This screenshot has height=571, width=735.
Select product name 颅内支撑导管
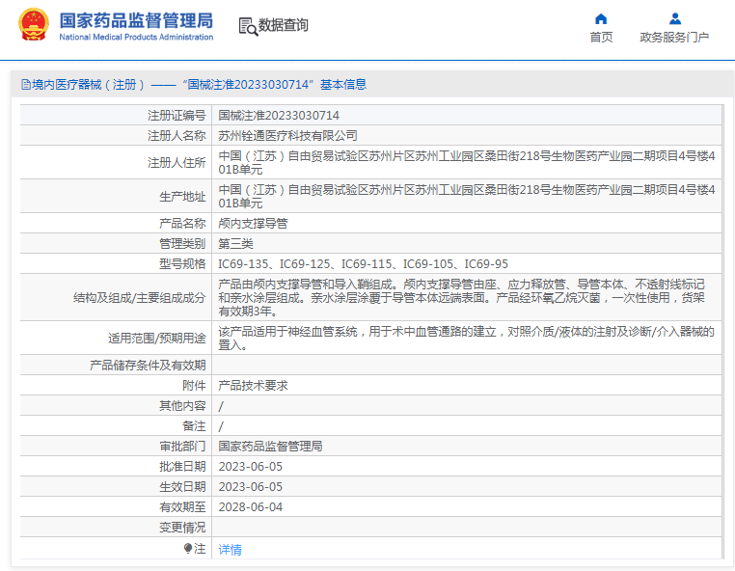coord(253,224)
